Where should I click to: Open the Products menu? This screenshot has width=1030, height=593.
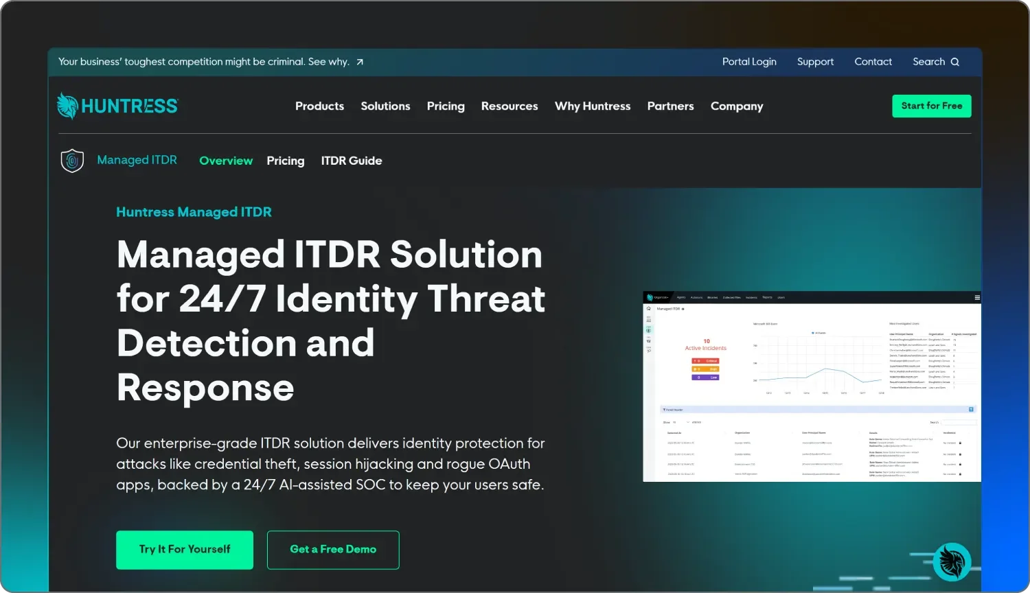pyautogui.click(x=319, y=106)
